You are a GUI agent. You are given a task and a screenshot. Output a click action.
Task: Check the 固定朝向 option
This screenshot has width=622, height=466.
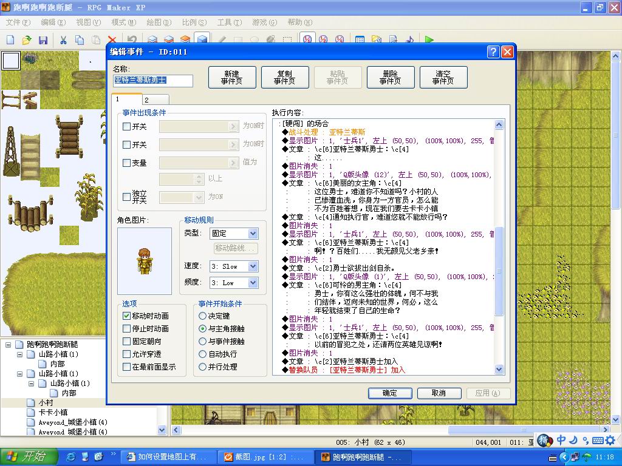[126, 341]
